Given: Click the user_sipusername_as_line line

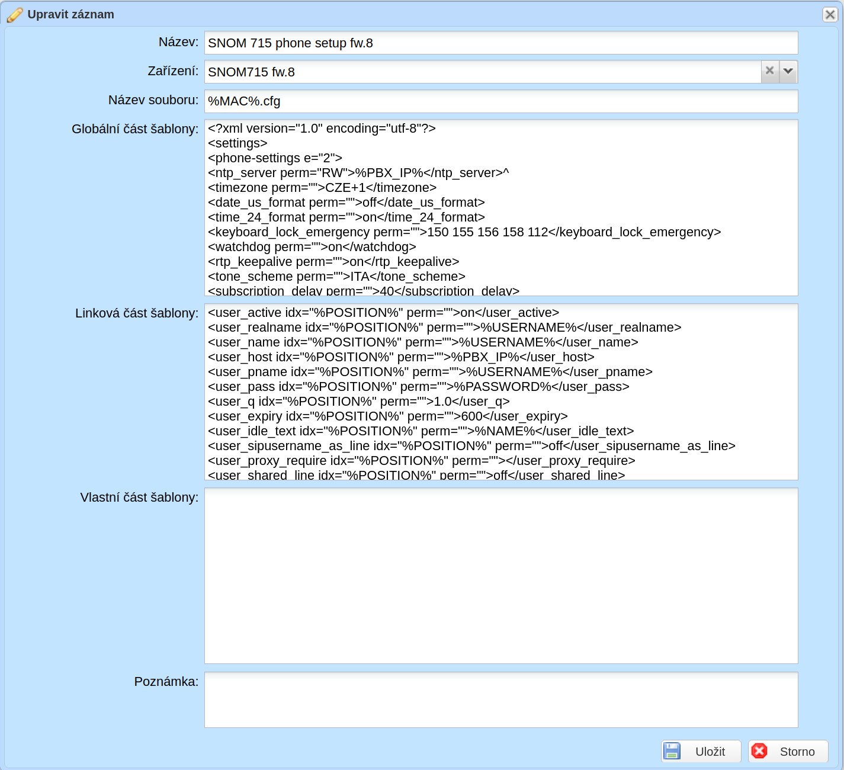Looking at the screenshot, I should [x=471, y=446].
